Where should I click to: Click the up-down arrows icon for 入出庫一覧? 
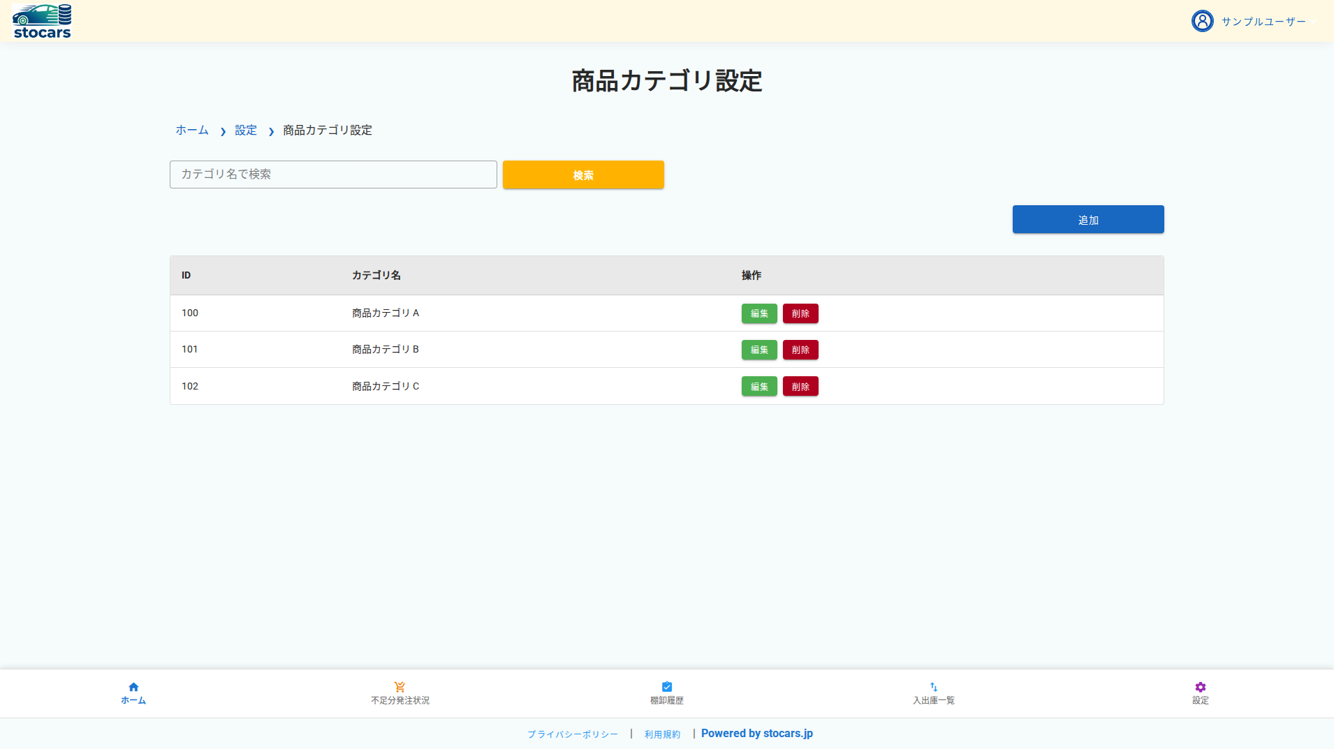pyautogui.click(x=934, y=687)
